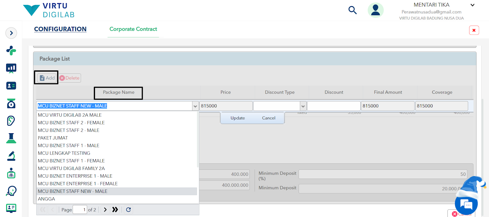
Task: Click Cancel in the row editor
Action: click(x=269, y=118)
